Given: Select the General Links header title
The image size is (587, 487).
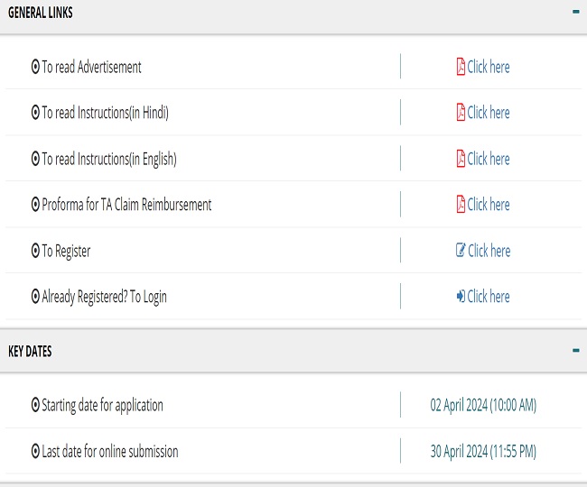Looking at the screenshot, I should coord(41,14).
